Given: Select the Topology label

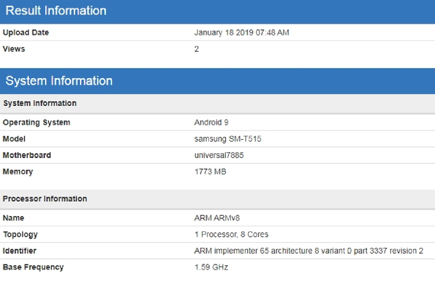Looking at the screenshot, I should [x=20, y=234].
